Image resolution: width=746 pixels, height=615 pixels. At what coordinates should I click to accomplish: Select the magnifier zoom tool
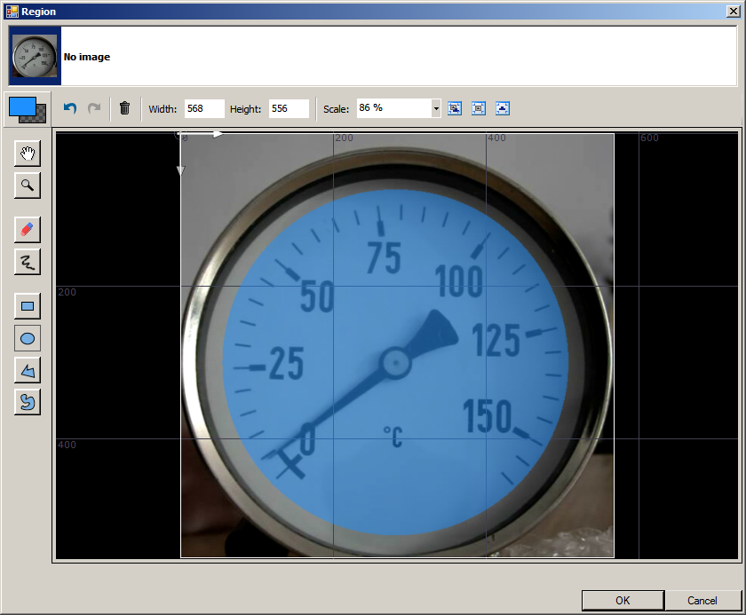tap(28, 185)
